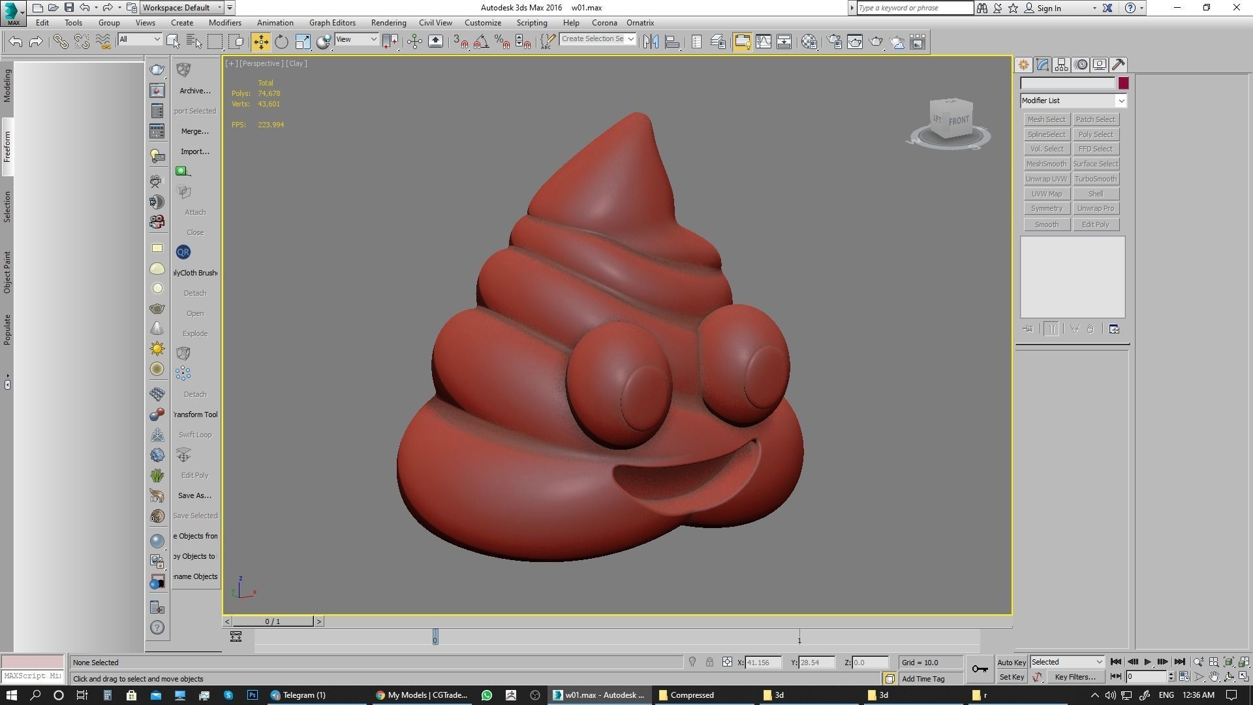Open the Graph Editors menu
This screenshot has height=705, width=1253.
tap(332, 23)
